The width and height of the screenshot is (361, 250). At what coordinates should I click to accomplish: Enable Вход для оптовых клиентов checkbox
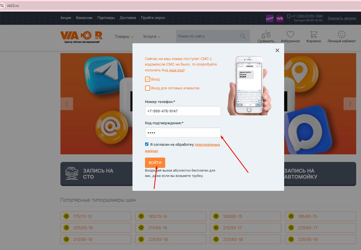pyautogui.click(x=148, y=88)
